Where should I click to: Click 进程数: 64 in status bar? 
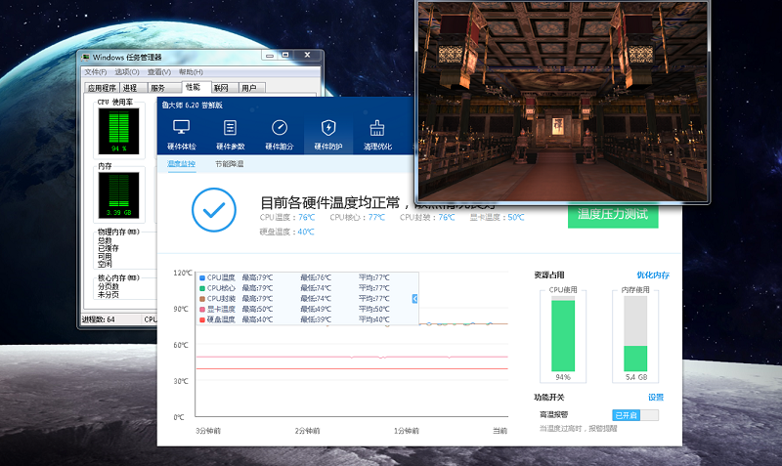(x=99, y=319)
